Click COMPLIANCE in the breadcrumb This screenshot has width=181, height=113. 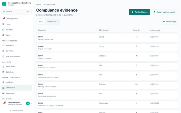50,5
